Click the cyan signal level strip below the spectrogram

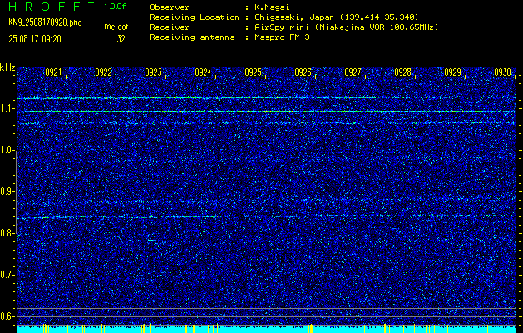266,330
